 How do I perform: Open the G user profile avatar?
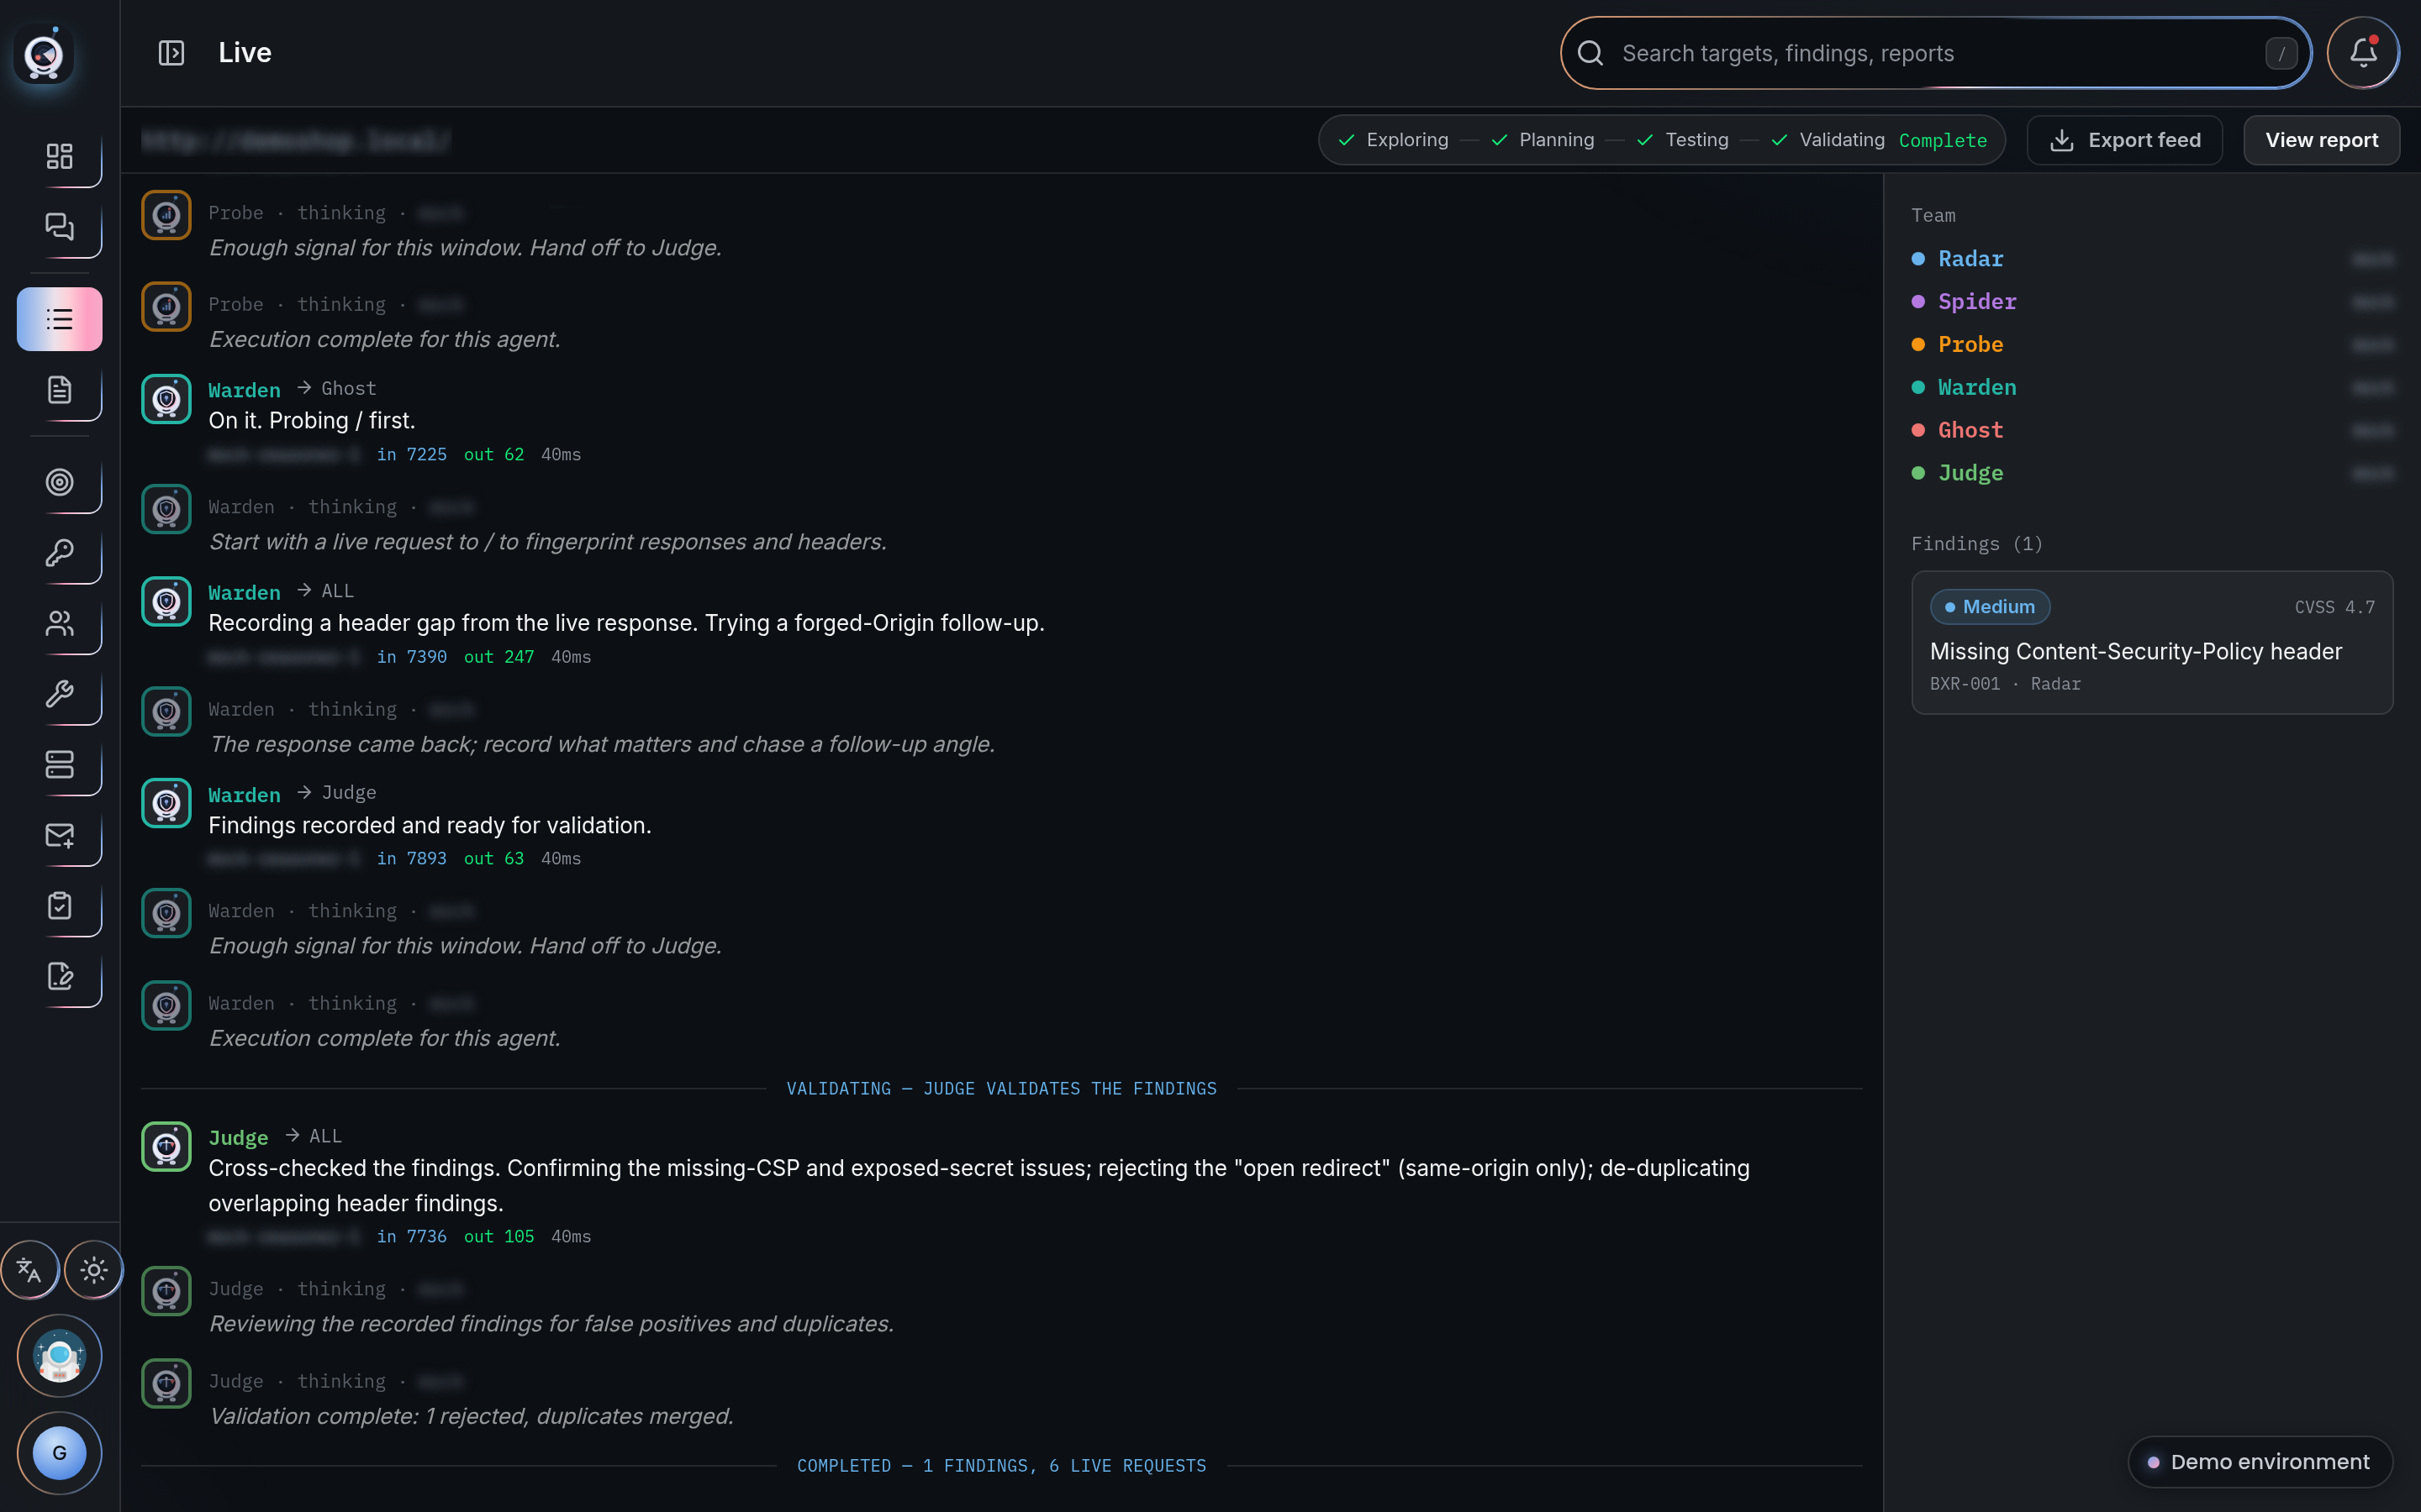coord(59,1453)
